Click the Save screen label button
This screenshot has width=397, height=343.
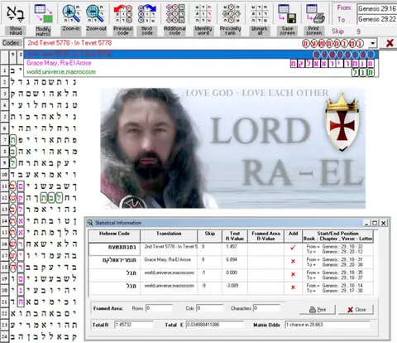tap(287, 31)
